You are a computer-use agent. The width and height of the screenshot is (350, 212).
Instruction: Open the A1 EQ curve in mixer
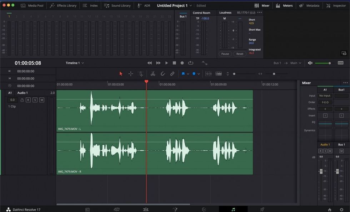325,124
